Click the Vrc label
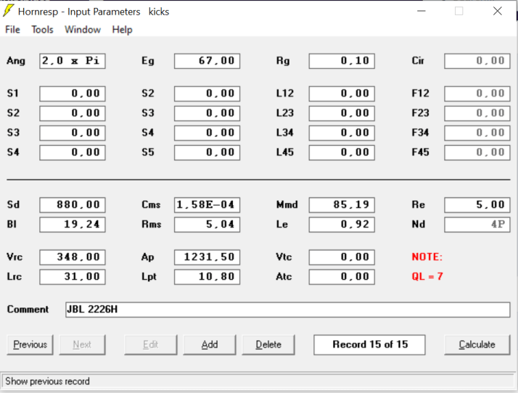The width and height of the screenshot is (518, 393). pyautogui.click(x=15, y=257)
